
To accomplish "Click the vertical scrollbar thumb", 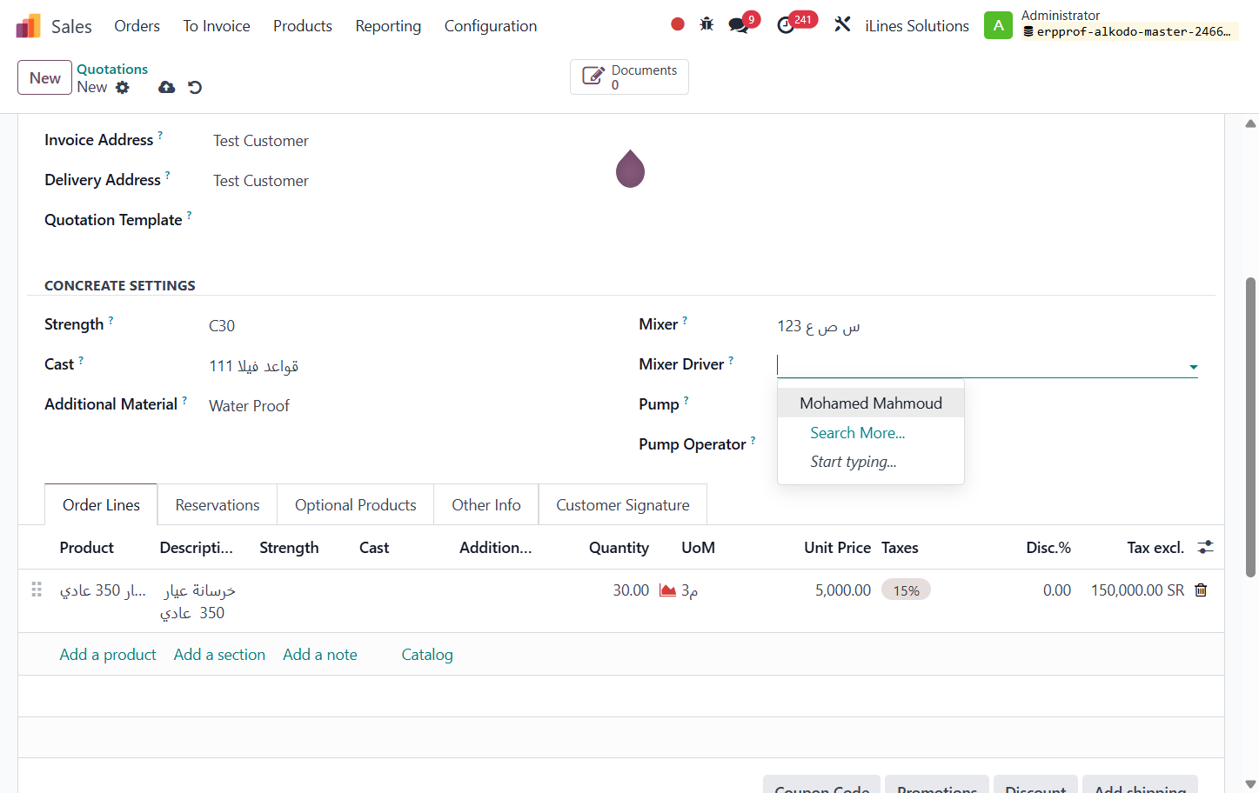I will pyautogui.click(x=1250, y=427).
